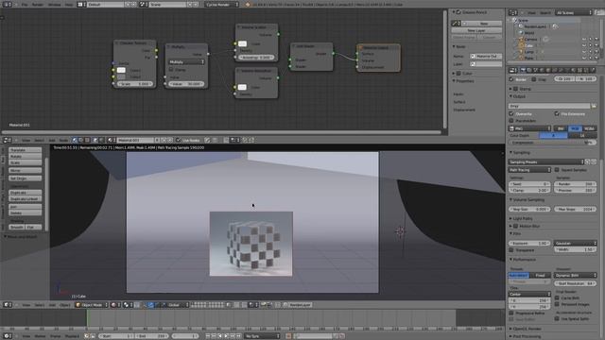Click the Mirror tool button
This screenshot has height=340, width=605.
pyautogui.click(x=26, y=170)
